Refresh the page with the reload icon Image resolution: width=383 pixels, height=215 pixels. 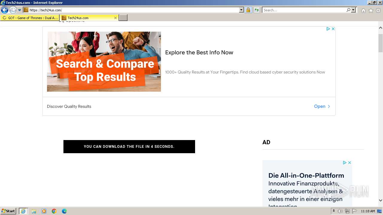click(256, 10)
